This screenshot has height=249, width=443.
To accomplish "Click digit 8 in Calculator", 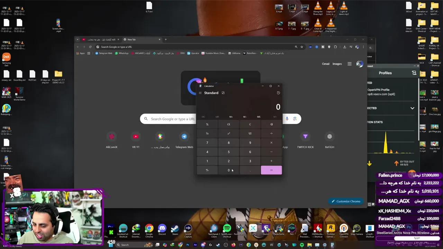I will point(228,143).
